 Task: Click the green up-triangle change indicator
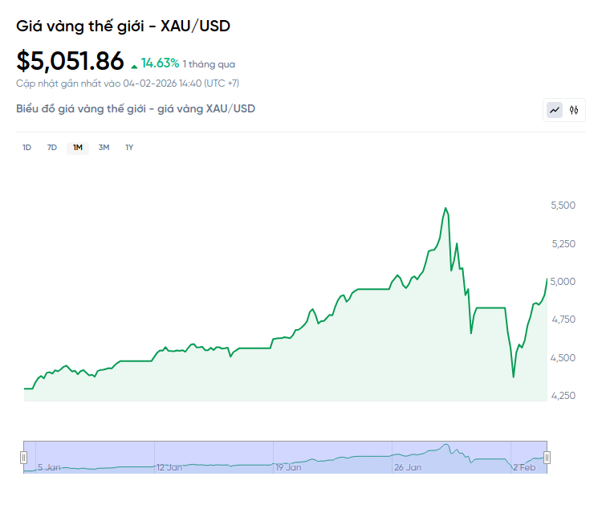[134, 63]
